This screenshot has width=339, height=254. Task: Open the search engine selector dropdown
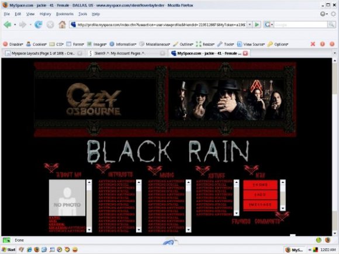tap(269, 25)
